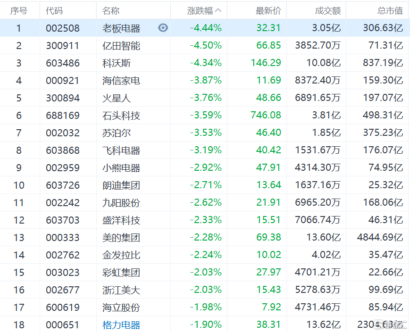Click the 名称 column header
Image resolution: width=410 pixels, height=333 pixels.
click(111, 11)
